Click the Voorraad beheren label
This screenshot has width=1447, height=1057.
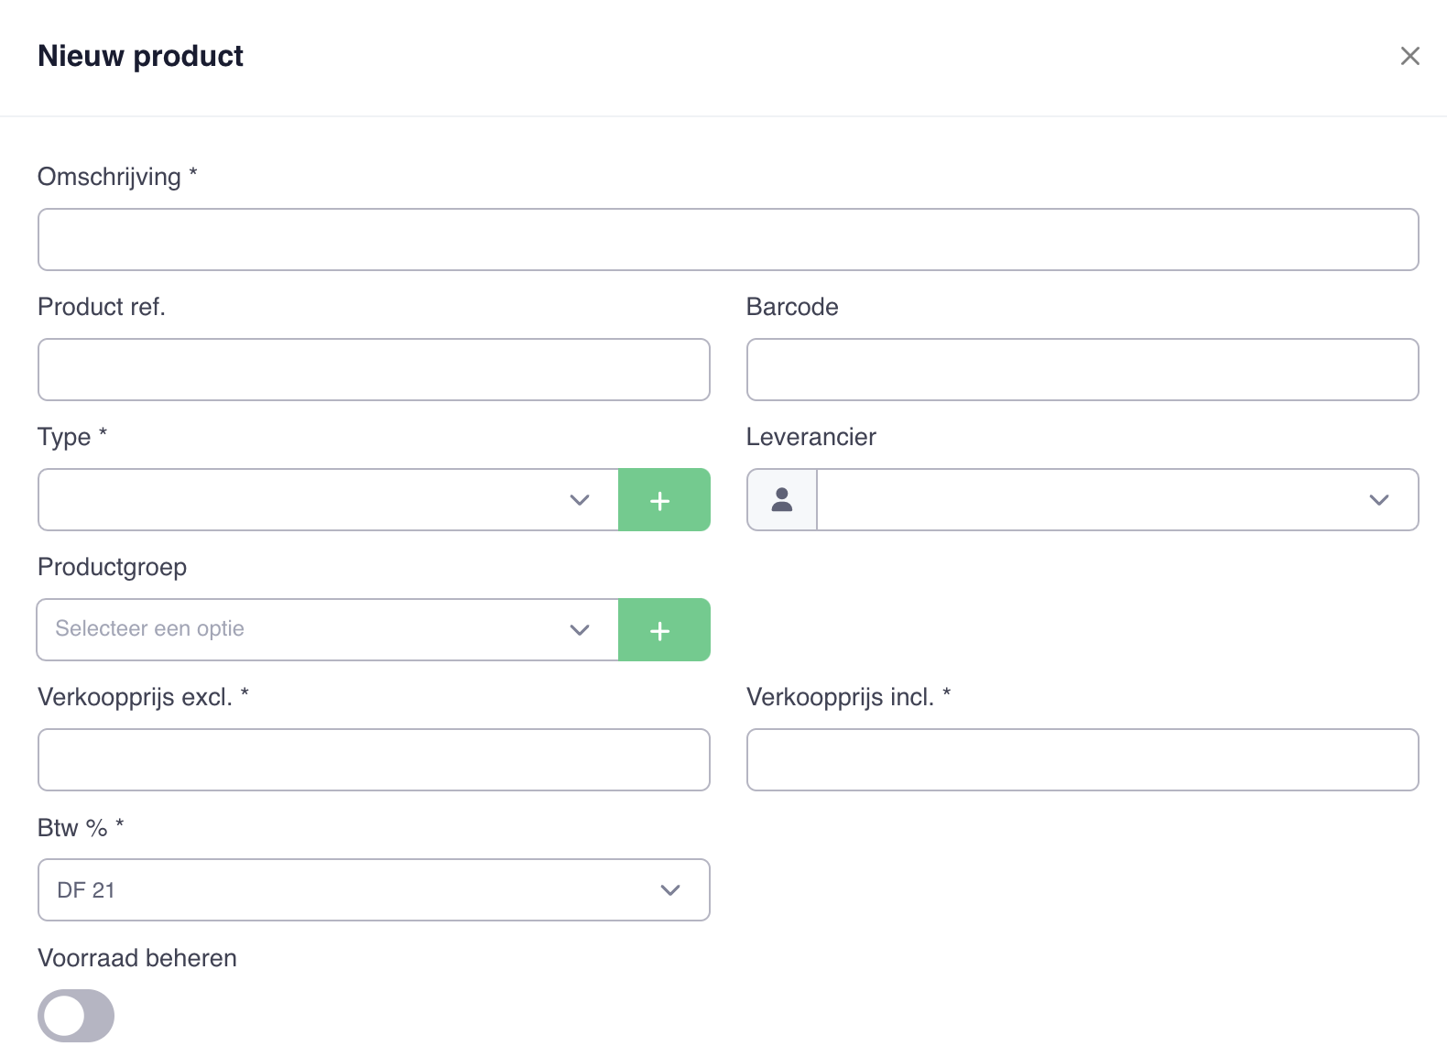coord(137,958)
